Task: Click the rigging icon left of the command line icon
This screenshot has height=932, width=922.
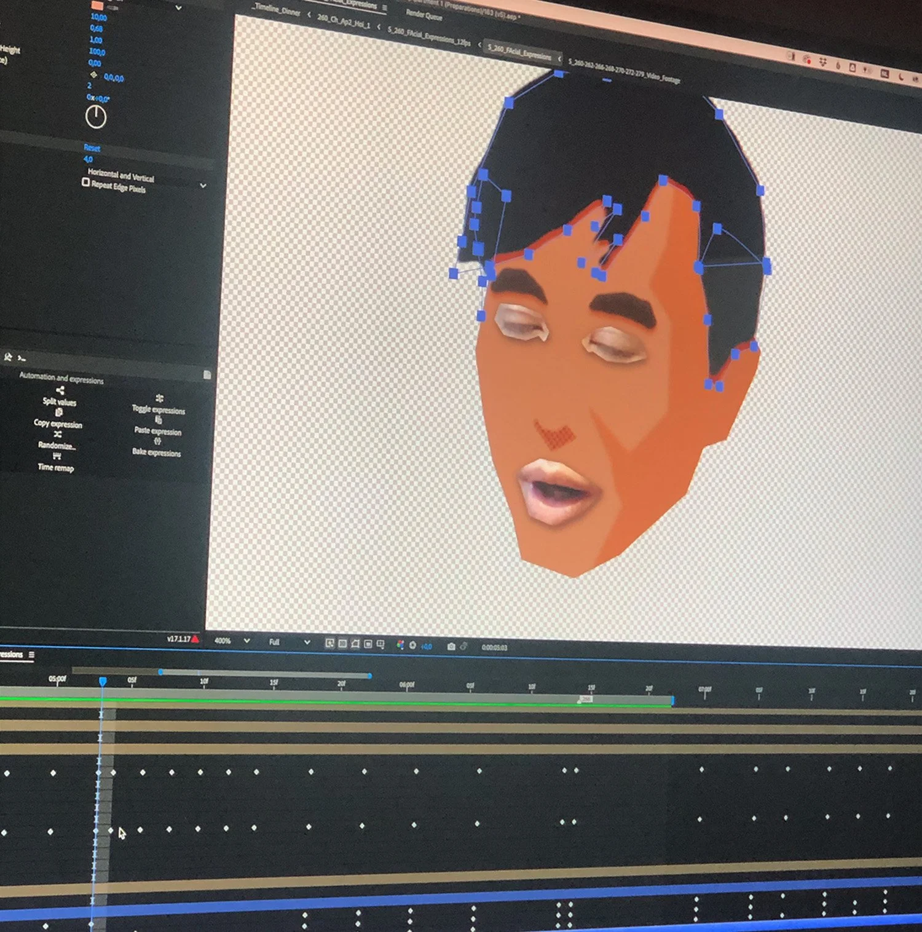Action: (8, 357)
